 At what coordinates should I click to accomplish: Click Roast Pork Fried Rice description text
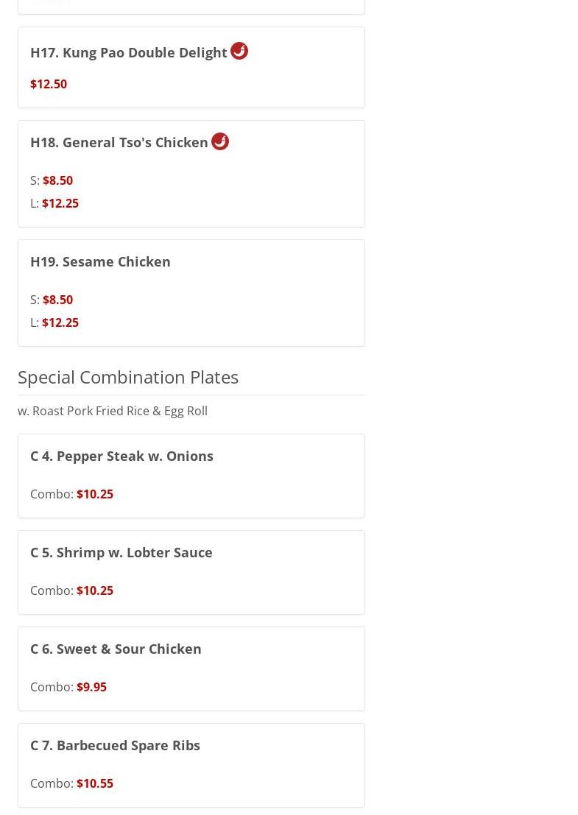(113, 411)
